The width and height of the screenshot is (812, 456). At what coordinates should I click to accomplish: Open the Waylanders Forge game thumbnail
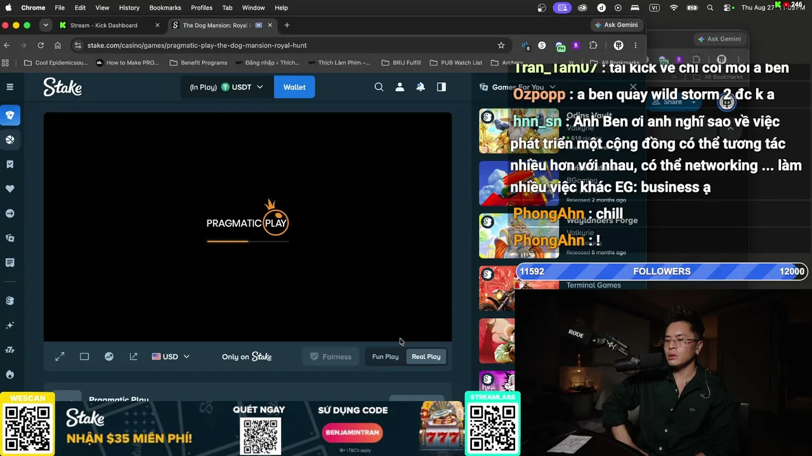(519, 236)
